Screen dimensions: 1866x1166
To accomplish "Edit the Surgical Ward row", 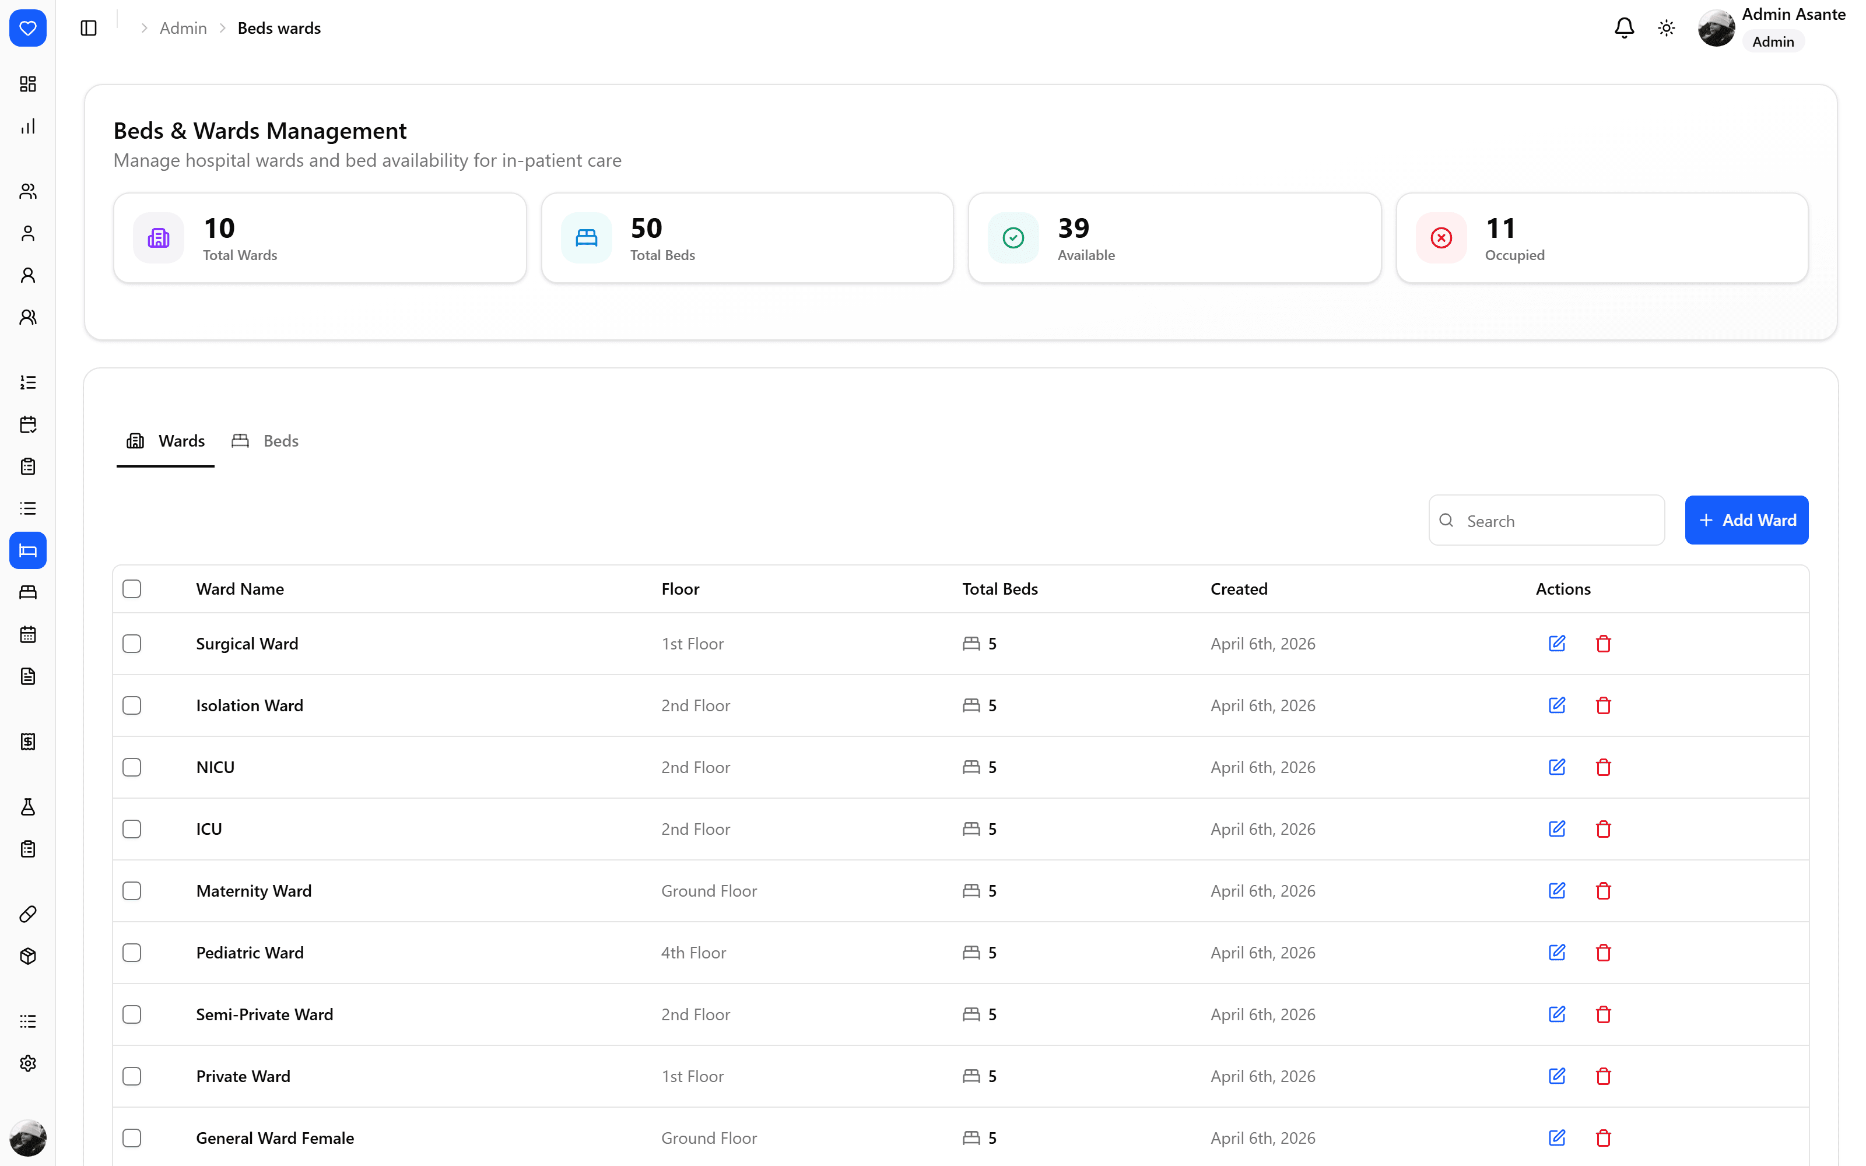I will pos(1557,644).
